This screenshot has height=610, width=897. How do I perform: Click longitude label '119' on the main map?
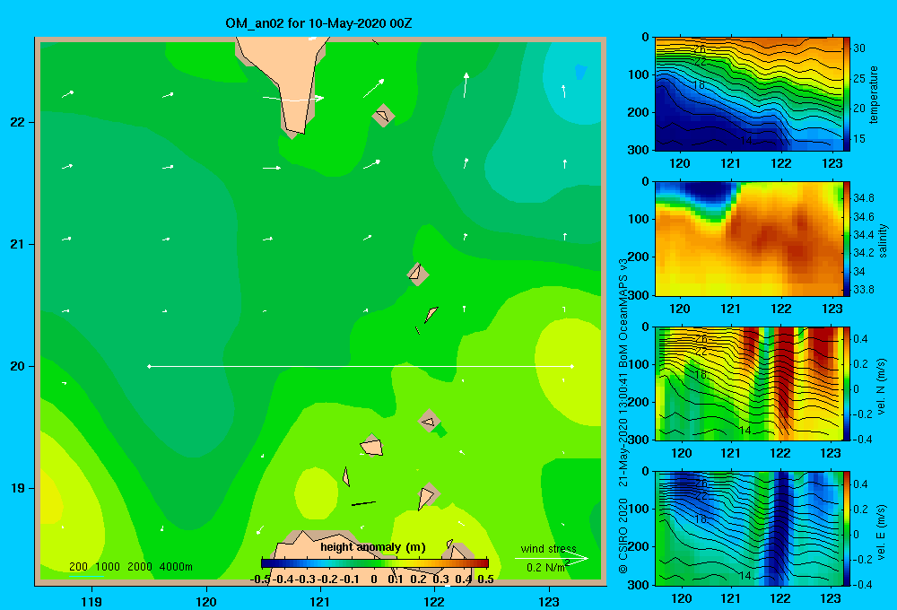[x=91, y=601]
